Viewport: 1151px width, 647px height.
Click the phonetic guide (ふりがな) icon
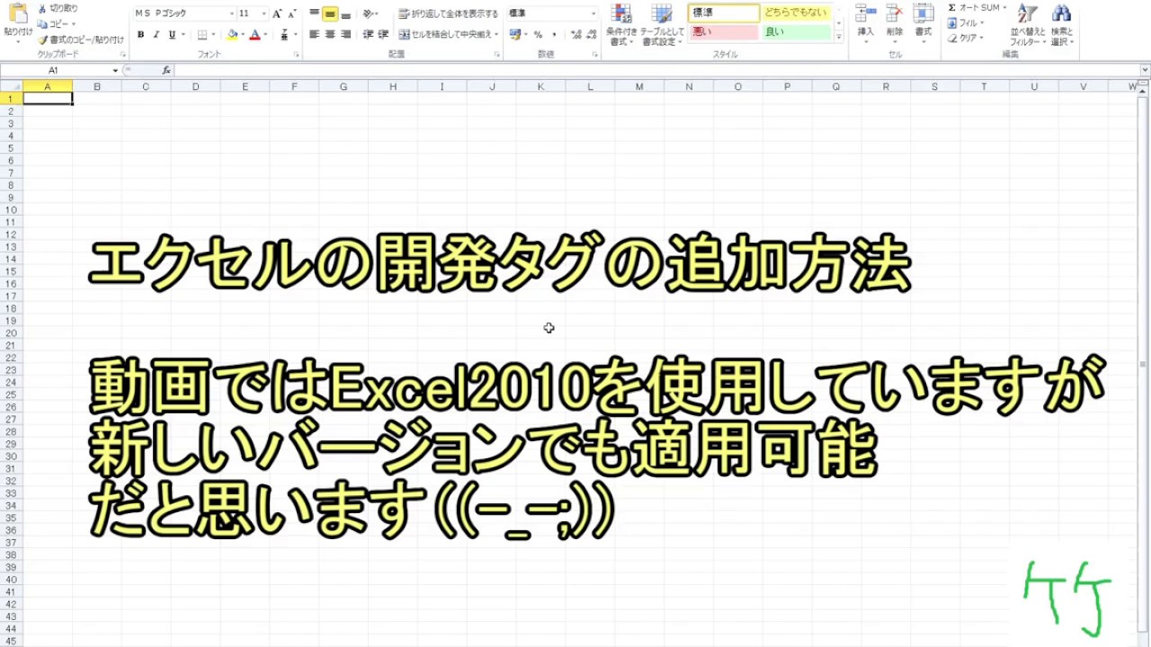tap(284, 34)
